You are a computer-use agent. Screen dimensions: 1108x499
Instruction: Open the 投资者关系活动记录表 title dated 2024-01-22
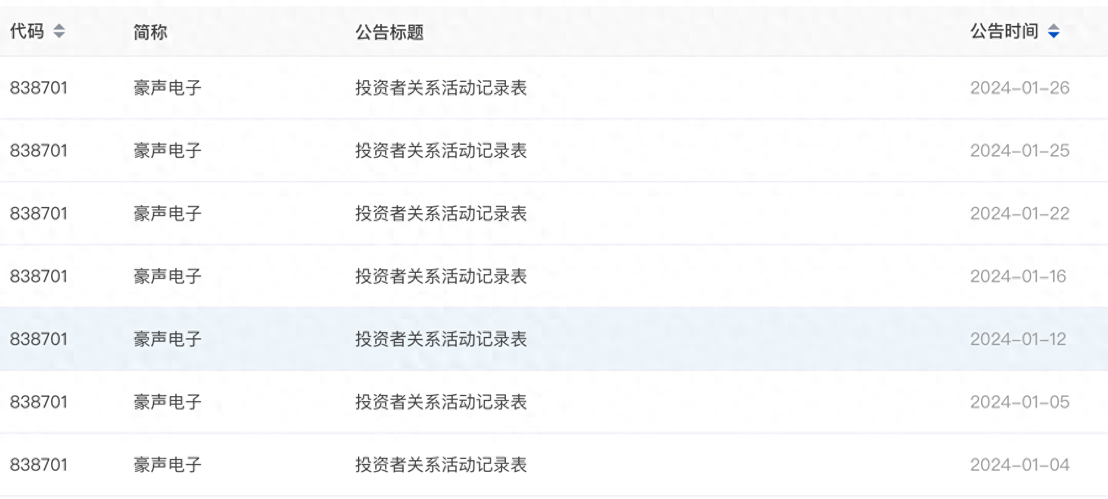click(441, 214)
